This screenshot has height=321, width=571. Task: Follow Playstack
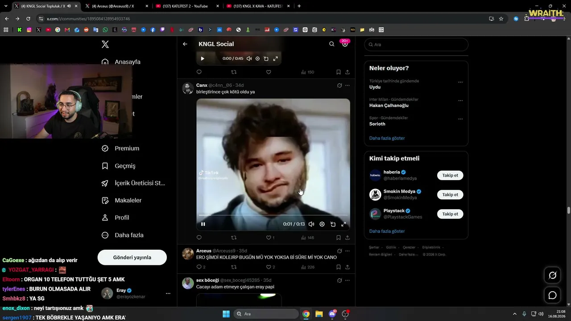click(x=450, y=214)
